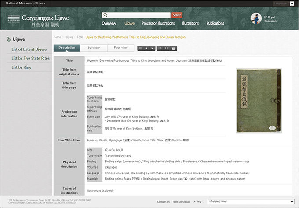Jump to Top via footer link
299x208 pixels.
[197, 201]
